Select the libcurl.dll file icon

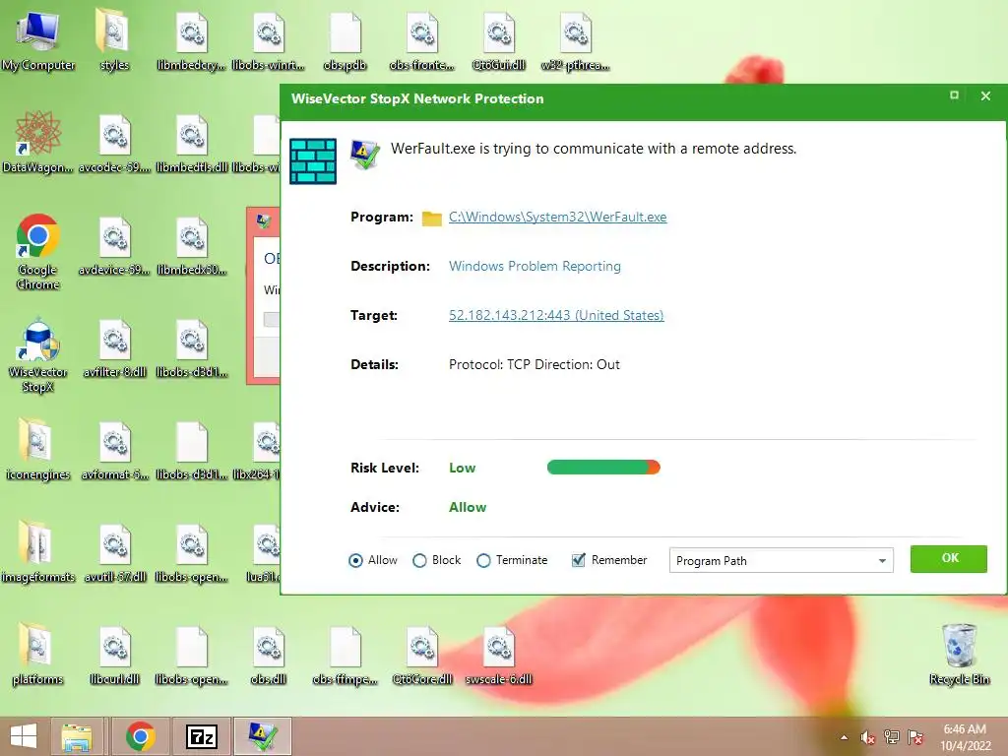tap(114, 654)
